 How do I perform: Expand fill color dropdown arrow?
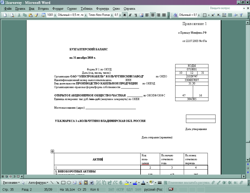[x=131, y=183]
